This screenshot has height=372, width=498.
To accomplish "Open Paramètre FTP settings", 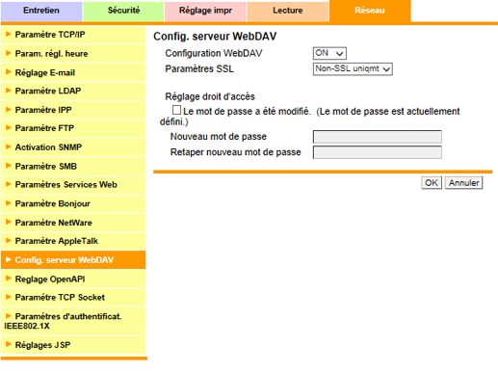I will click(73, 128).
